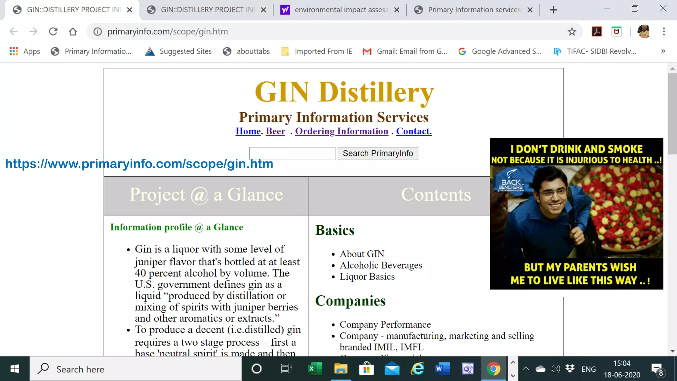The width and height of the screenshot is (677, 381).
Task: Click the browser Back arrow
Action: [14, 32]
